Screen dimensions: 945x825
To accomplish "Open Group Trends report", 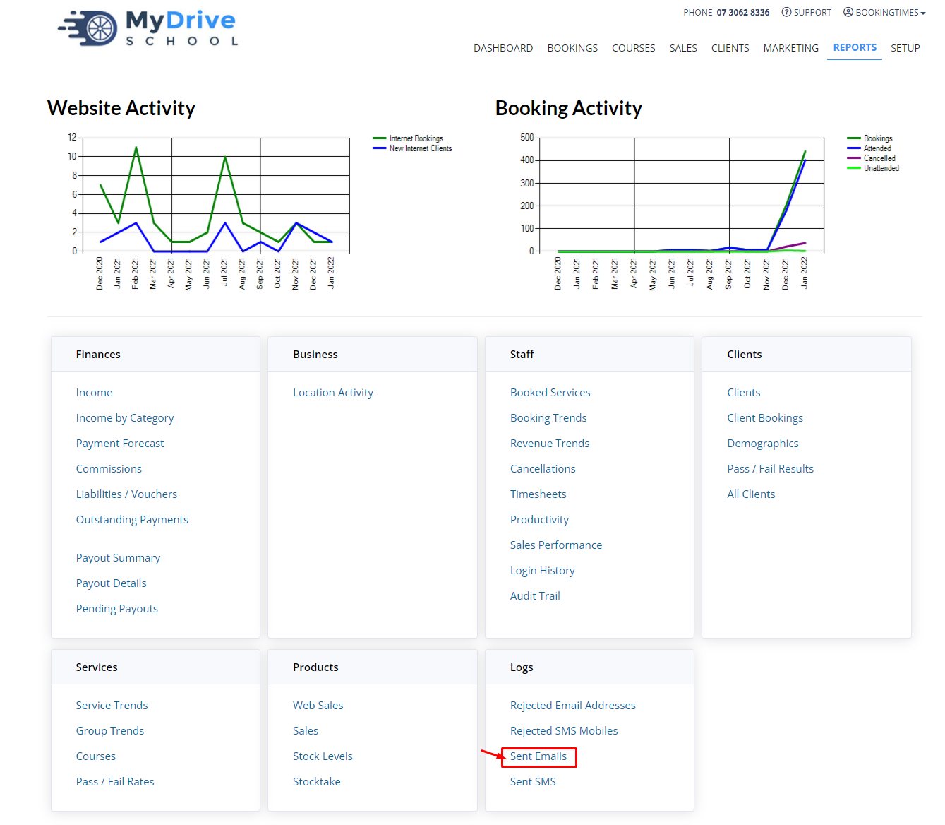I will pos(109,730).
